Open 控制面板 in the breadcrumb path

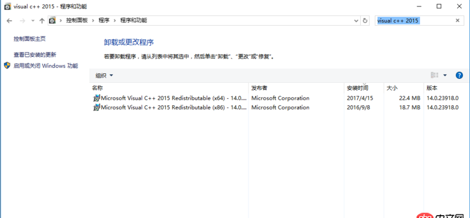coord(77,21)
